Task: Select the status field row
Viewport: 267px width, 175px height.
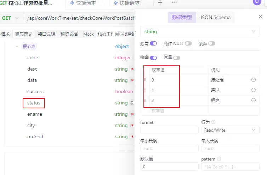Action: (x=34, y=103)
